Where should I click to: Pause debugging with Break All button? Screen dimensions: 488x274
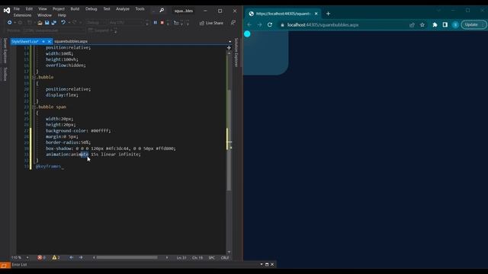point(156,22)
